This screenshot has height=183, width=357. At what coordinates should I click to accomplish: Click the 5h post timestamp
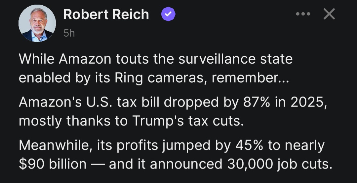coord(69,33)
